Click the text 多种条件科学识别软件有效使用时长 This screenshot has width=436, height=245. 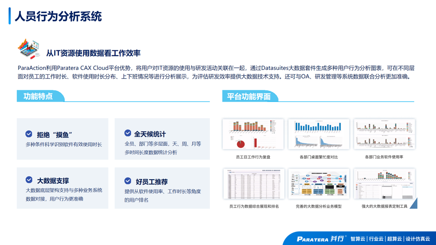(x=64, y=144)
